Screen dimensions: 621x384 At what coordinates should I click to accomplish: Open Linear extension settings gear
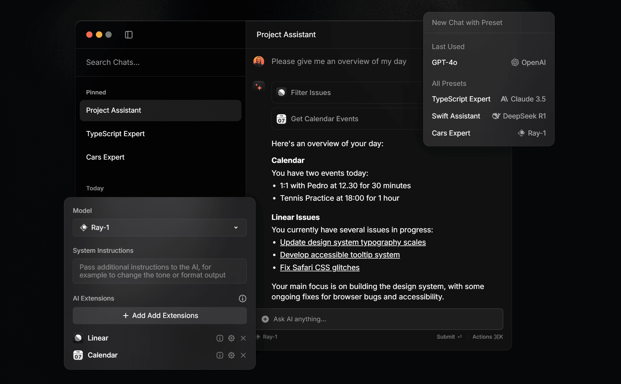coord(231,338)
